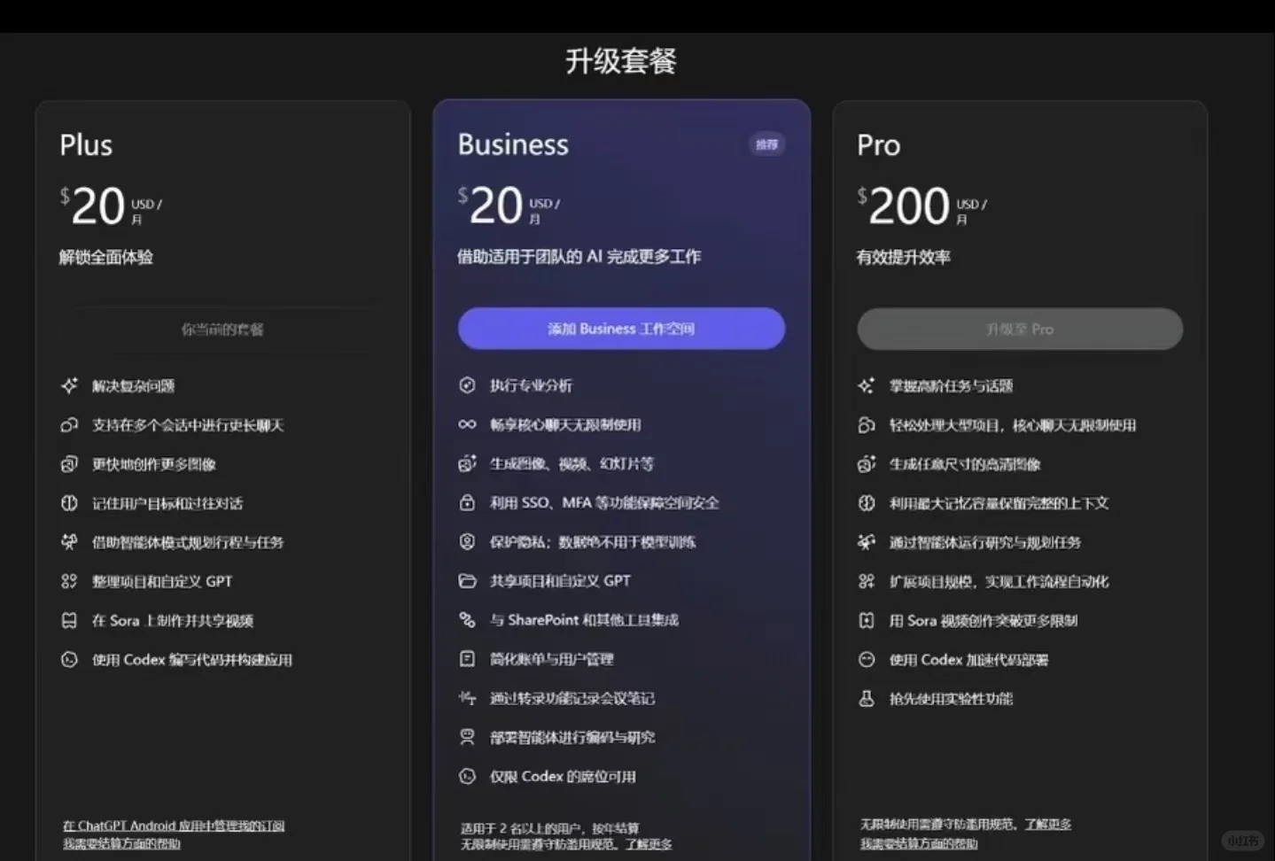Click the sparkle icon beside "解决复杂问题"

tap(69, 385)
